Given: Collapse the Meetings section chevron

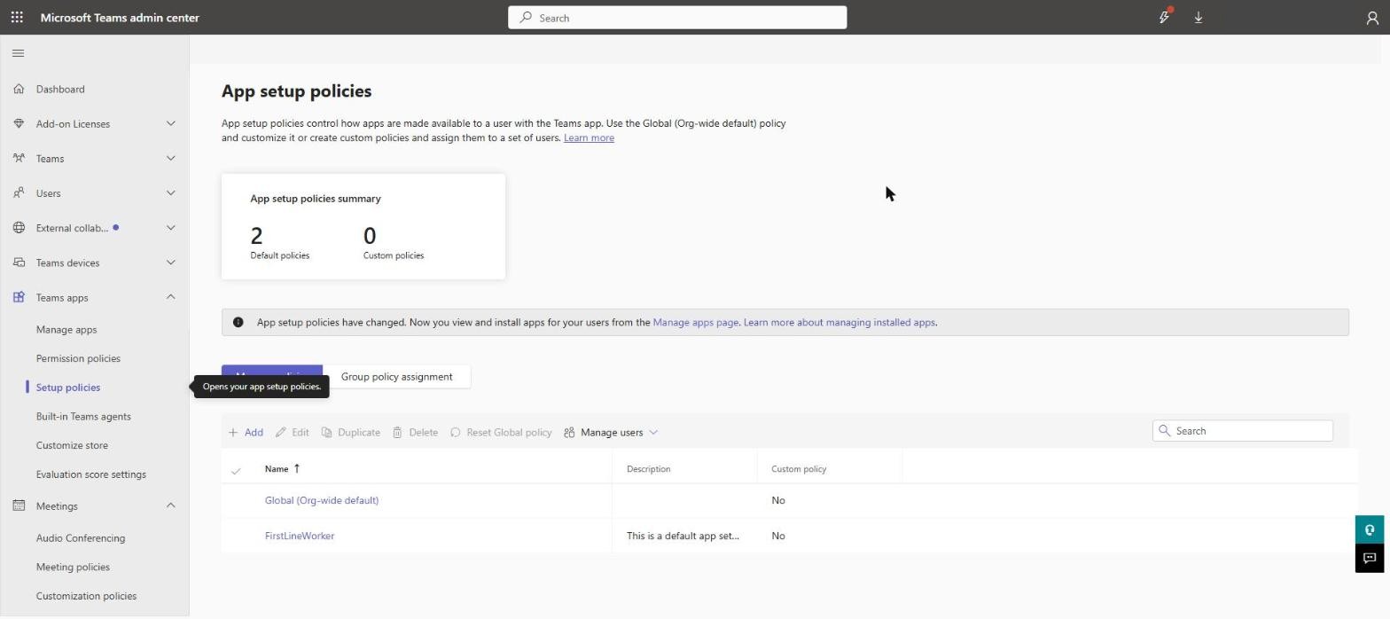Looking at the screenshot, I should 171,505.
